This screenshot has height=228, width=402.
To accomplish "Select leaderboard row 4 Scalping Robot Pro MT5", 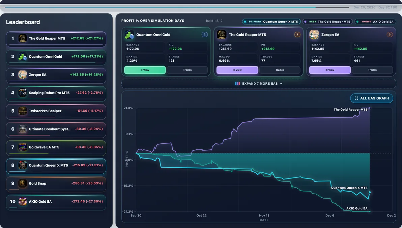I will [x=56, y=94].
